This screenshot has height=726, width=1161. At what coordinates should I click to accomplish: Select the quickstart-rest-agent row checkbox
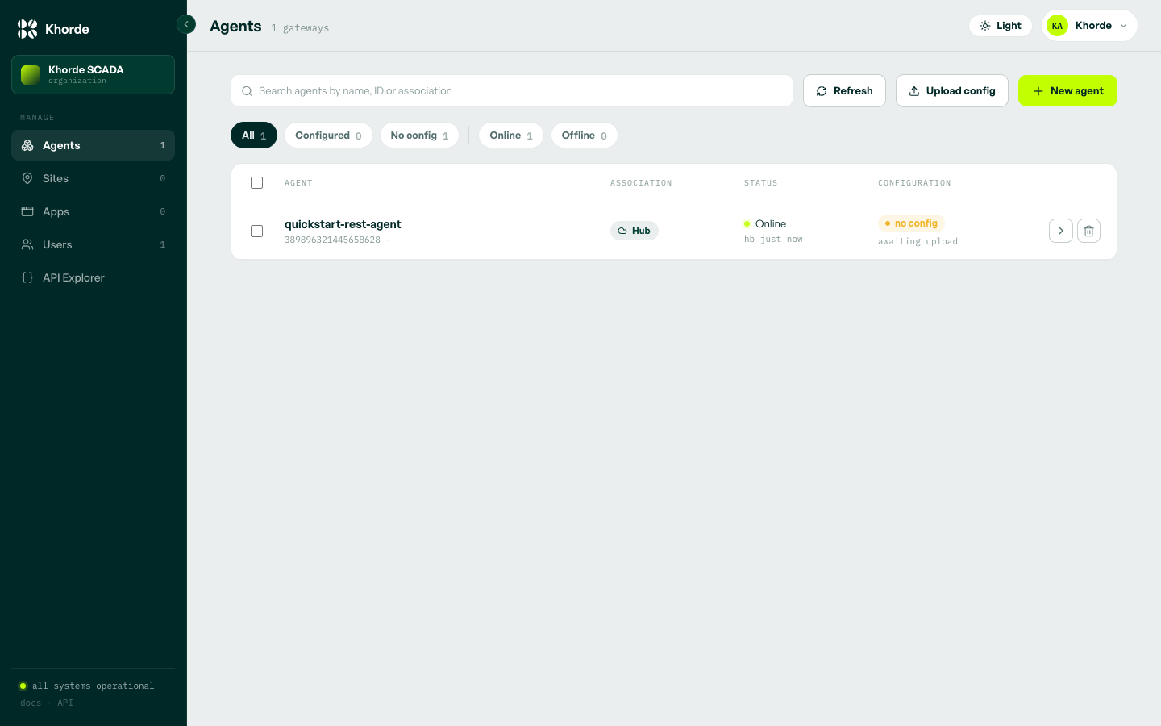(256, 232)
